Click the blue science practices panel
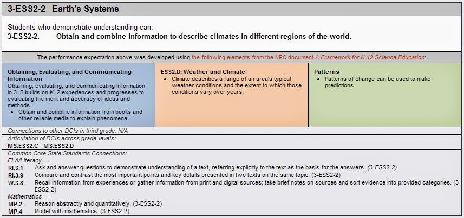The height and width of the screenshot is (218, 464). 79,94
